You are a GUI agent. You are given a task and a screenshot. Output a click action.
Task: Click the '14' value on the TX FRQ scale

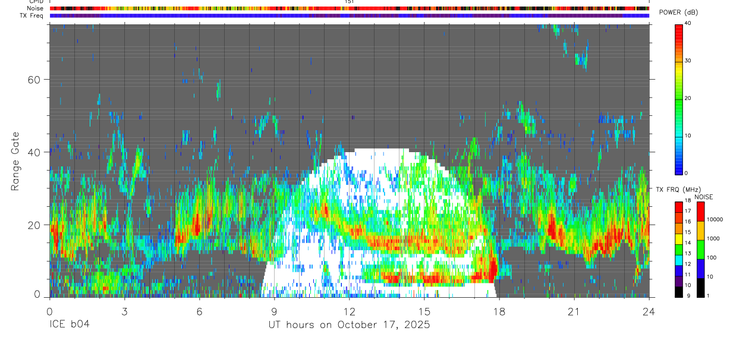coord(688,244)
